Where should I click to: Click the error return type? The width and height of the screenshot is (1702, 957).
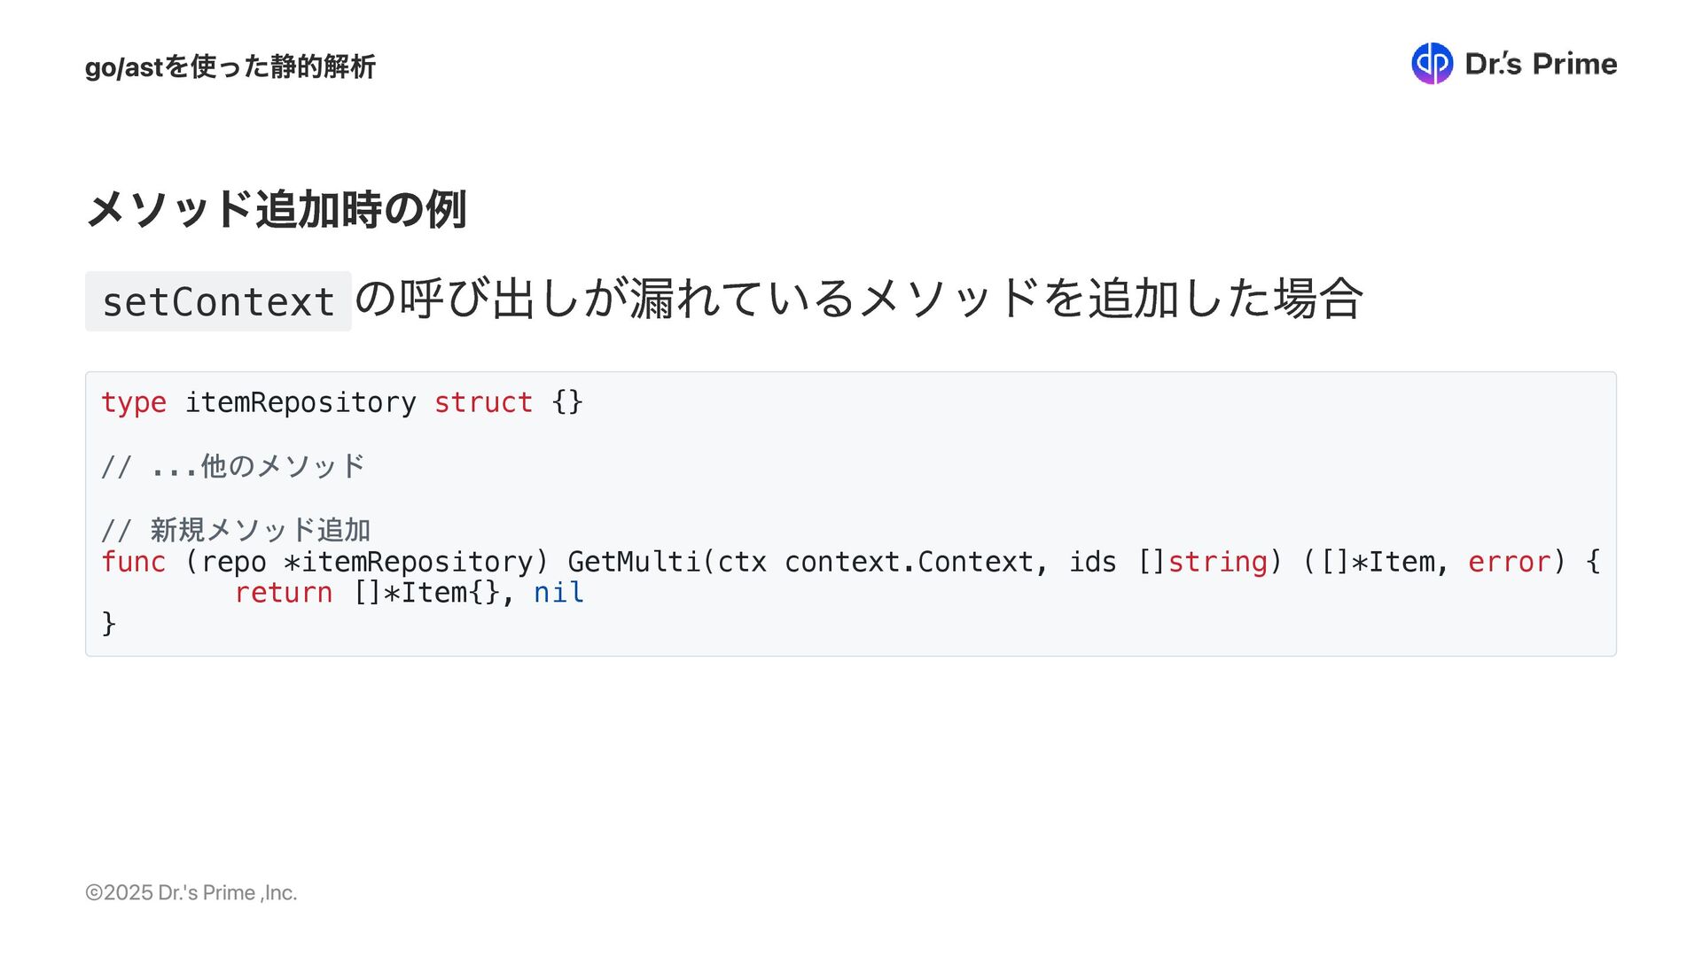[x=1509, y=562]
